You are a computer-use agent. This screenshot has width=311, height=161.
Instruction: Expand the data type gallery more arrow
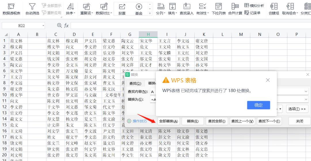150,14
